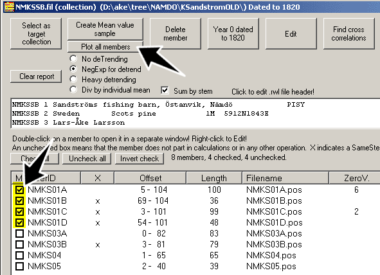
Task: Click Plot all members button
Action: (x=105, y=47)
